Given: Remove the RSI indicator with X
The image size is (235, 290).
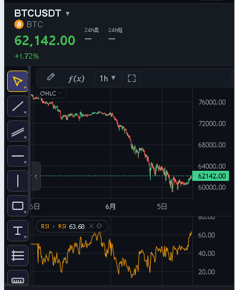Looking at the screenshot, I should point(91,226).
